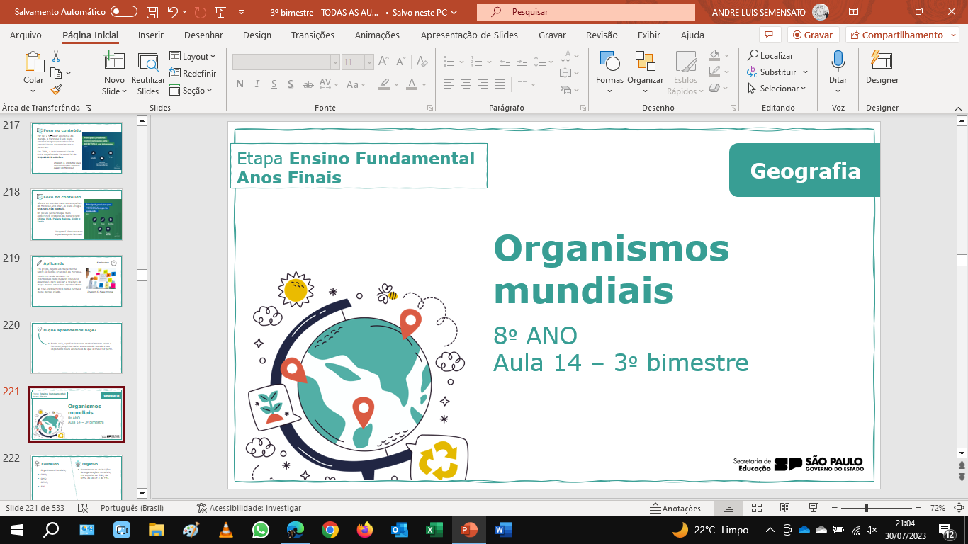Click Português (Brasil) language indicator

tap(132, 508)
